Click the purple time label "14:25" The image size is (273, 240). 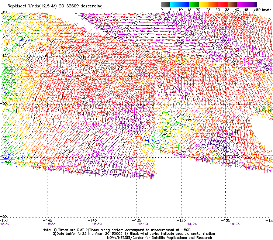[235, 224]
